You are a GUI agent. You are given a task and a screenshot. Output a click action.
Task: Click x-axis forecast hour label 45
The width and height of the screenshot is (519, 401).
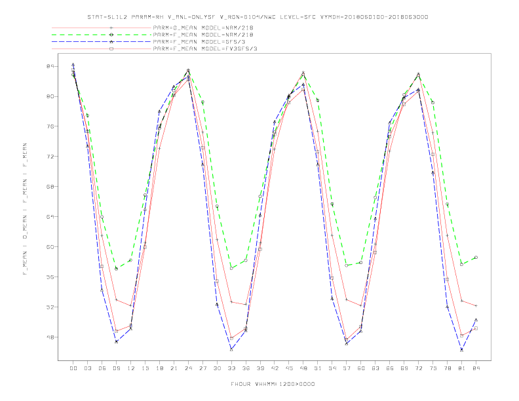pyautogui.click(x=289, y=368)
